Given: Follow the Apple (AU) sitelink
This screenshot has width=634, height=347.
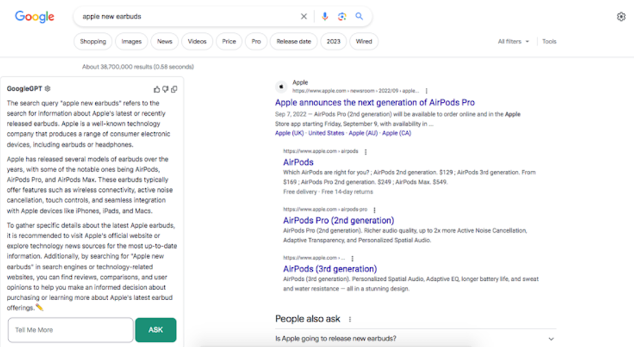Looking at the screenshot, I should coord(363,134).
